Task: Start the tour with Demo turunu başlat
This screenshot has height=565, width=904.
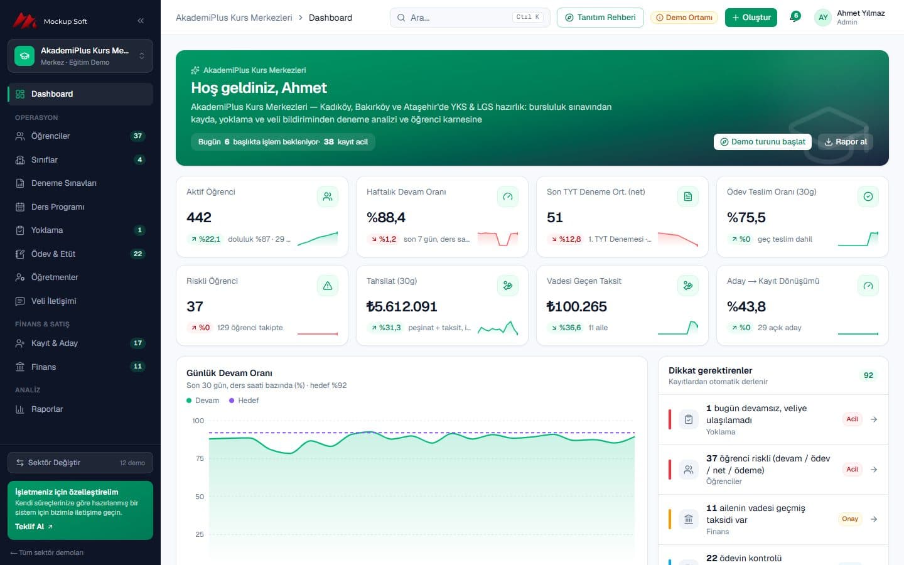Action: tap(763, 142)
